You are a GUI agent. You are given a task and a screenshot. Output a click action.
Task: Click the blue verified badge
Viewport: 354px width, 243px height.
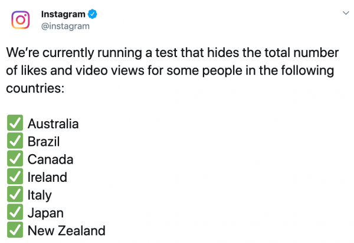(93, 14)
